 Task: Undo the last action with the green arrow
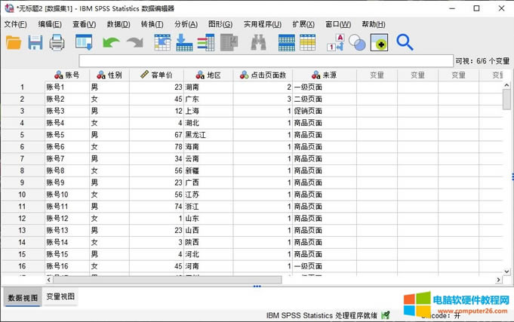pos(111,43)
